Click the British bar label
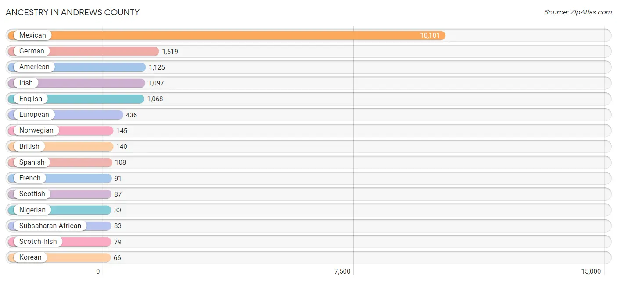Screen dimensions: 617x282 pyautogui.click(x=29, y=147)
